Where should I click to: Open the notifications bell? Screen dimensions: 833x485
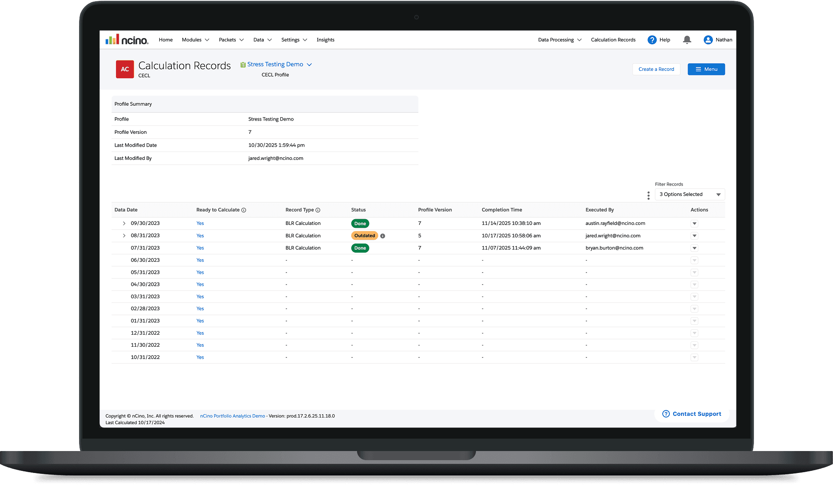(x=687, y=40)
